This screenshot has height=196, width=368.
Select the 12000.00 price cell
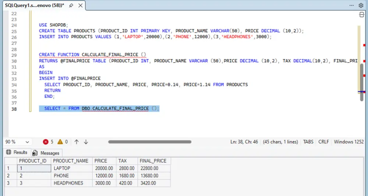(x=104, y=175)
